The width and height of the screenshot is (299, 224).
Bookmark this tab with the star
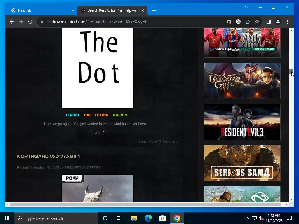(257, 22)
